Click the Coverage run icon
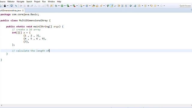Screen dimensions: 192x108 click(x=68, y=6)
